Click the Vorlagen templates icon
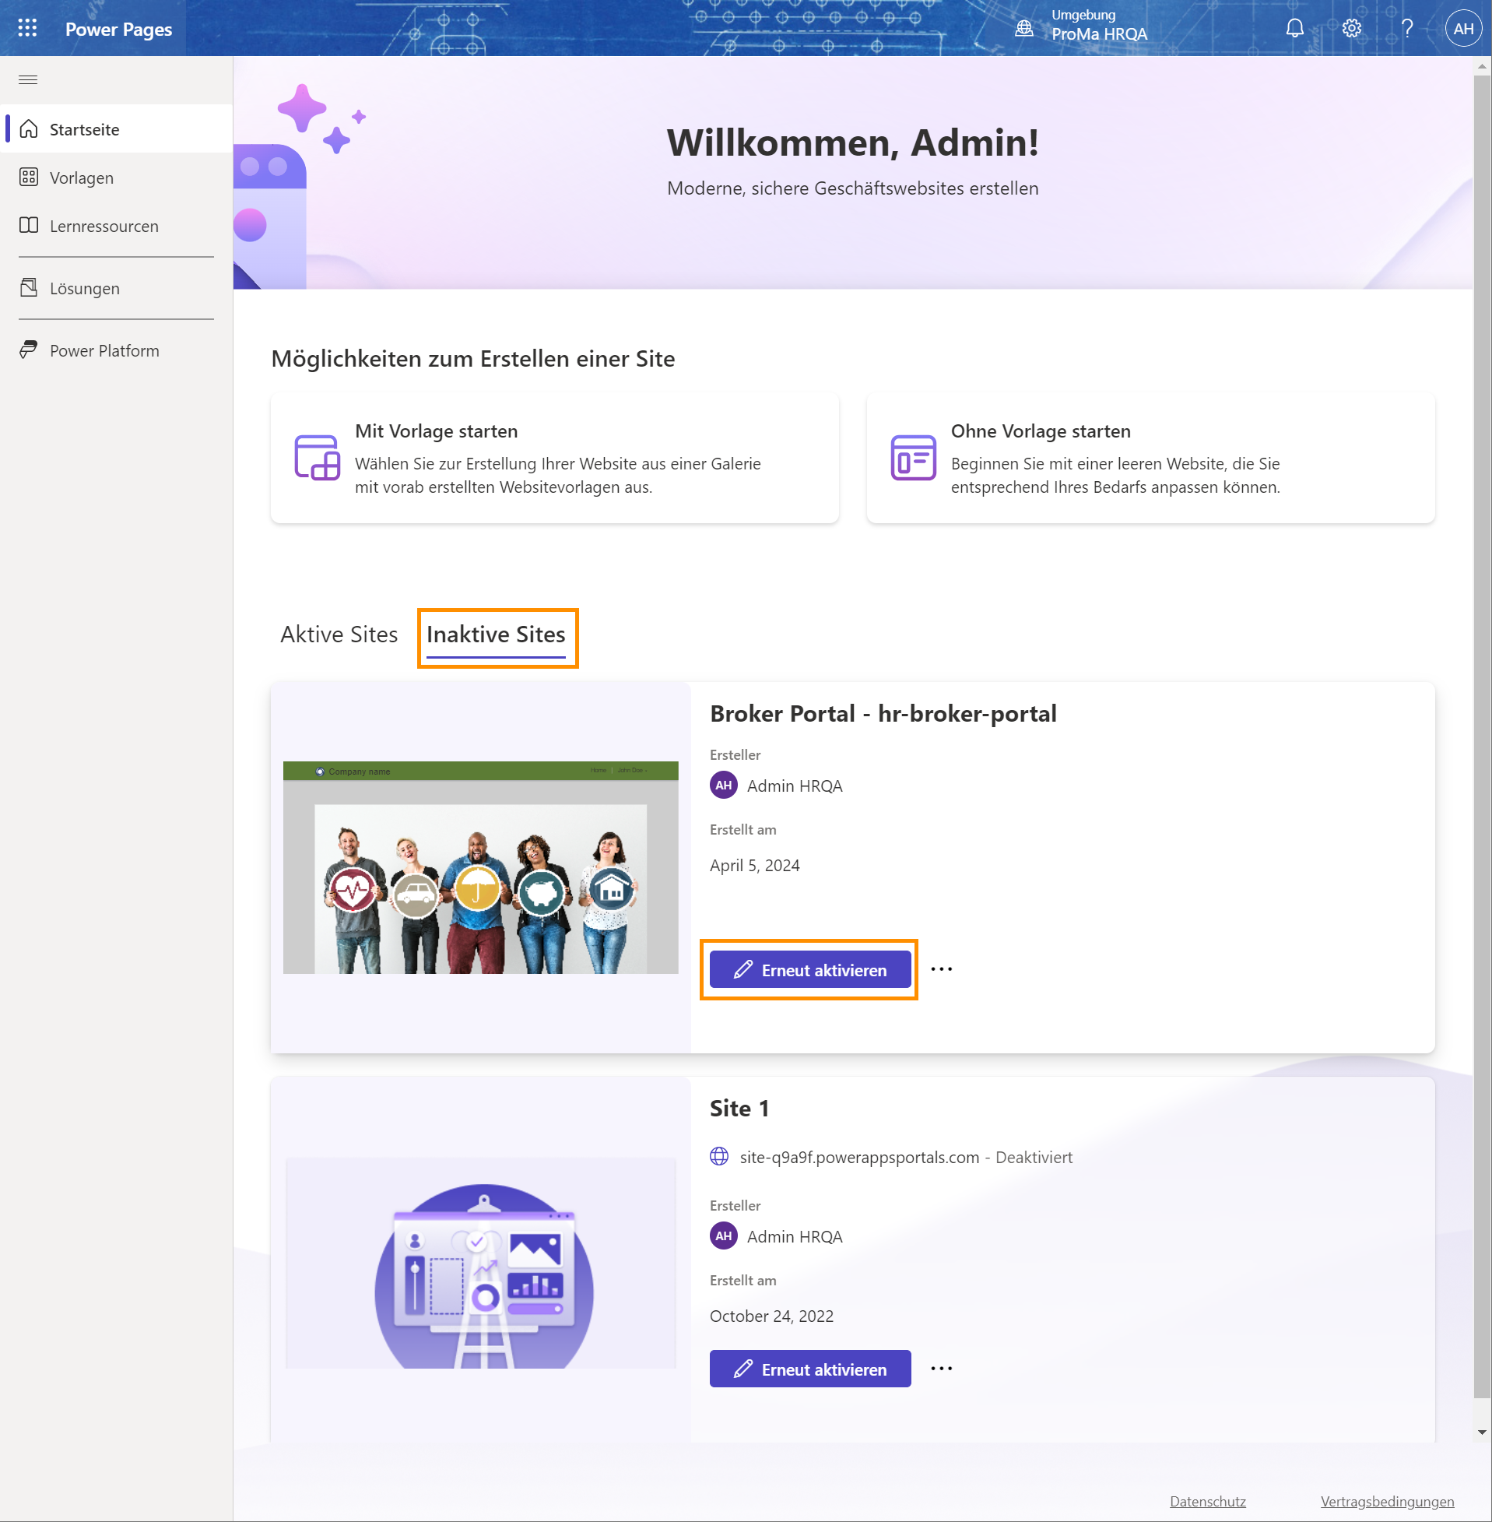1492x1522 pixels. tap(29, 178)
